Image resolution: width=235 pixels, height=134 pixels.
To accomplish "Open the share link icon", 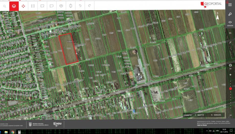I will point(230,14).
